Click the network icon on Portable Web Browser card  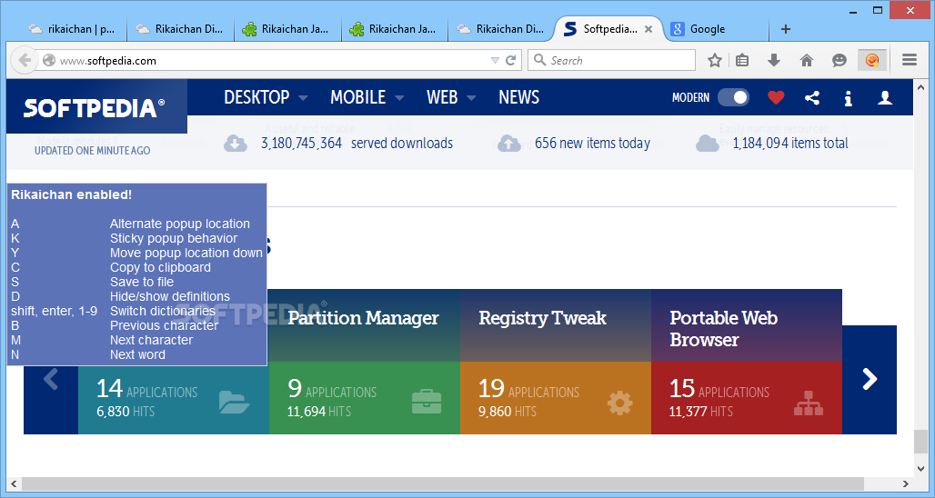(x=809, y=403)
